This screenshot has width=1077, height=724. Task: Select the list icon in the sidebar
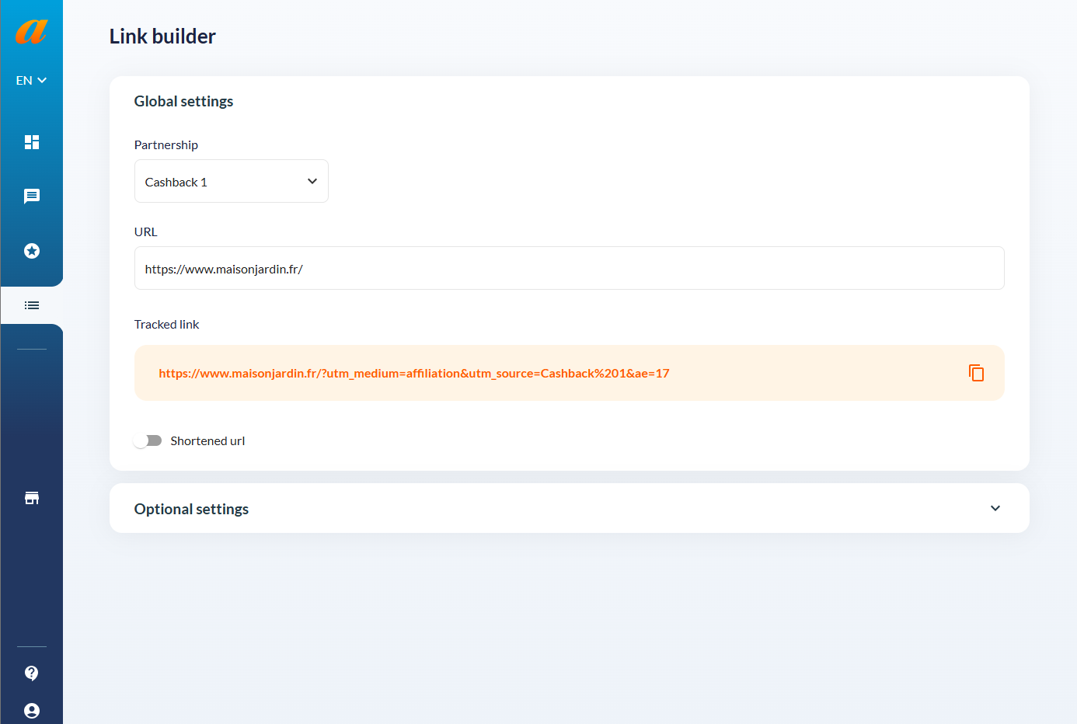click(32, 305)
